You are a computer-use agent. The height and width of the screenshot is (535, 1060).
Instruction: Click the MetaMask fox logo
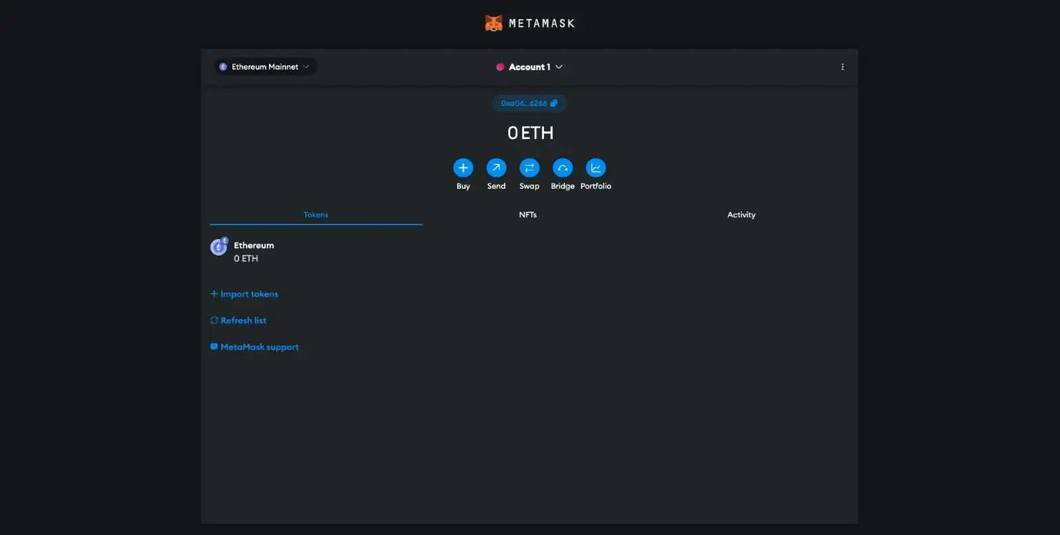(494, 23)
